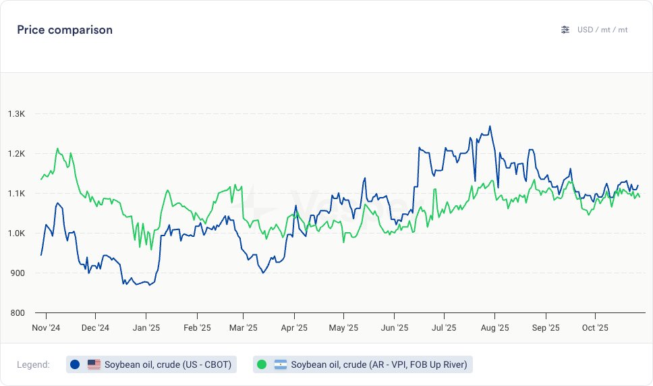Click the 1.0K y-axis label
The image size is (653, 386).
[x=16, y=233]
